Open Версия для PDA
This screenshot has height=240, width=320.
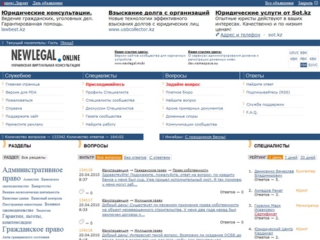click(21, 92)
